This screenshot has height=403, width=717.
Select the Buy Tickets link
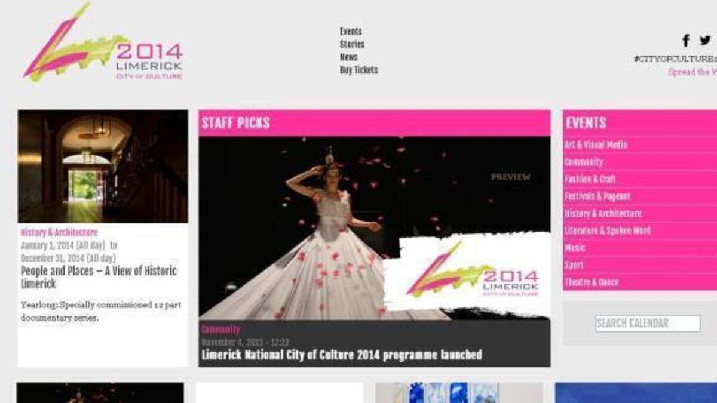[358, 70]
